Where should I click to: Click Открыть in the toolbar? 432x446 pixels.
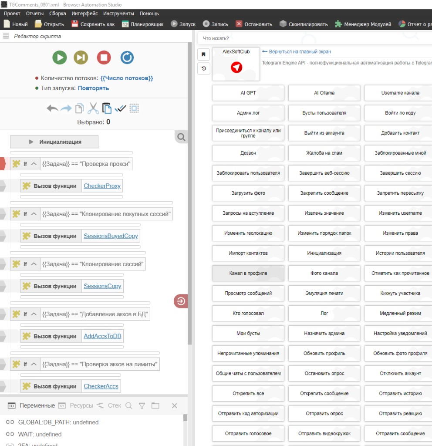tap(50, 24)
